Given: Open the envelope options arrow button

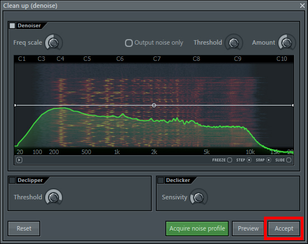Looking at the screenshot, I should pos(19,160).
